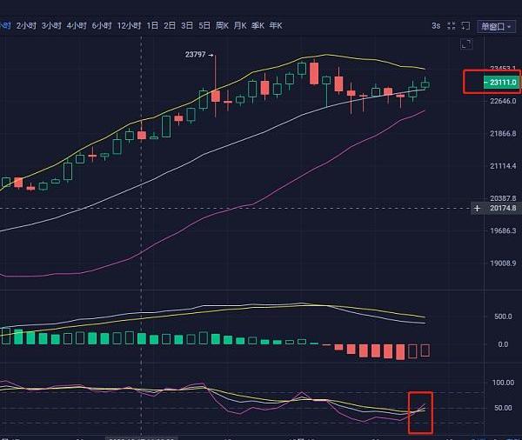Select the 年K yearly candlestick view
This screenshot has height=440, width=522.
coord(275,26)
